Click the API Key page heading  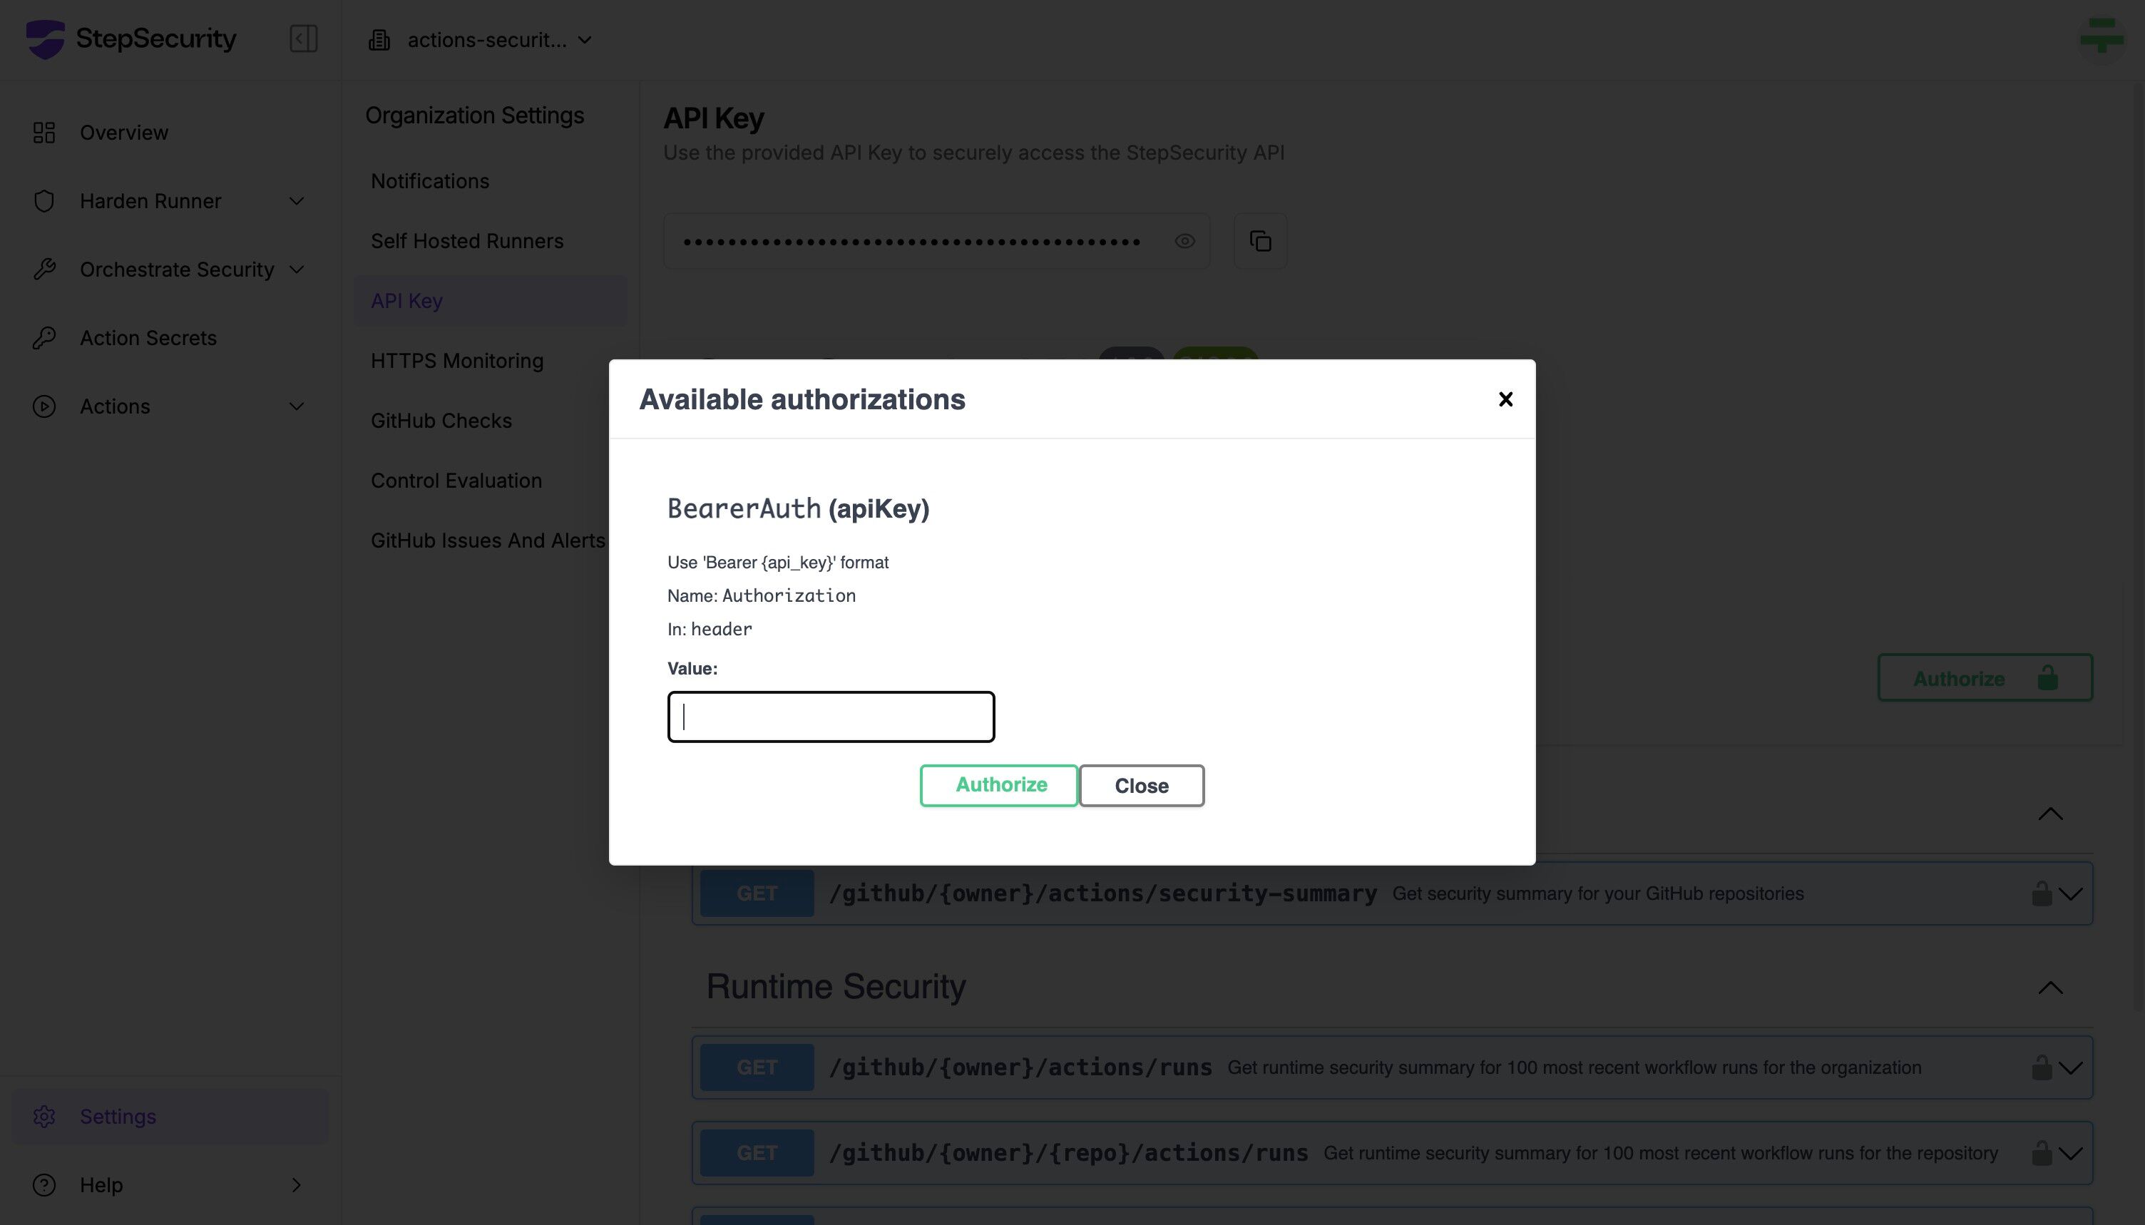click(x=713, y=118)
